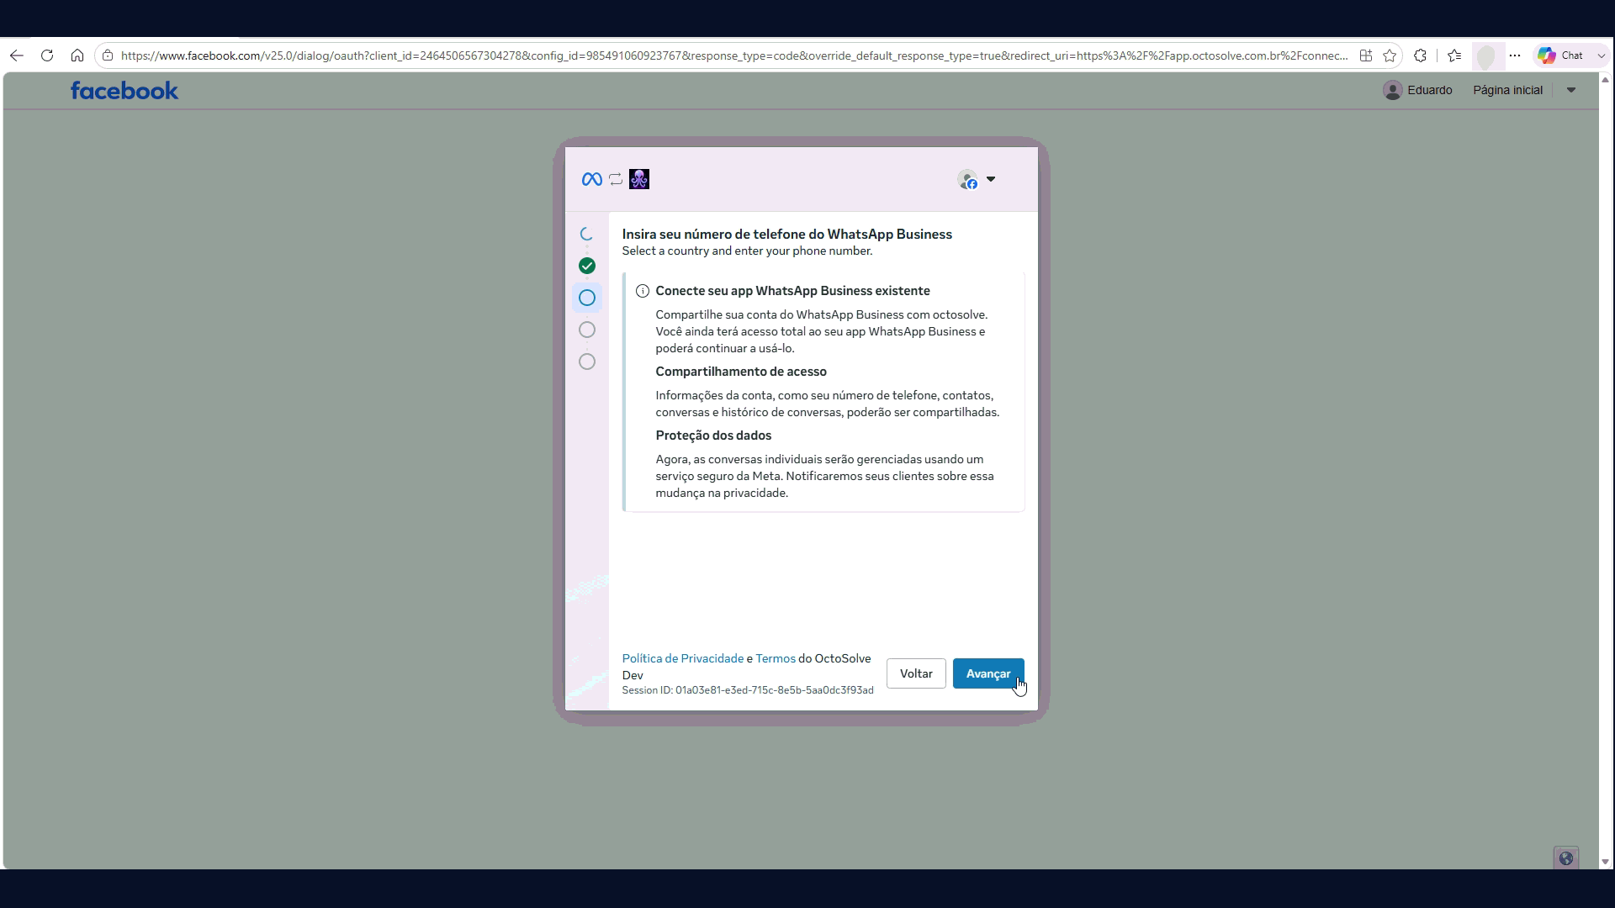Go to Página inicial
The image size is (1615, 908).
click(x=1507, y=90)
